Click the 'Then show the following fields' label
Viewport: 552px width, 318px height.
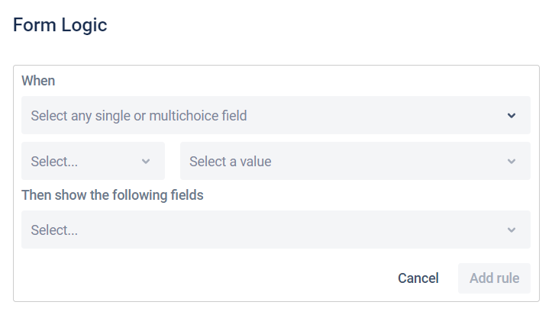tap(112, 195)
